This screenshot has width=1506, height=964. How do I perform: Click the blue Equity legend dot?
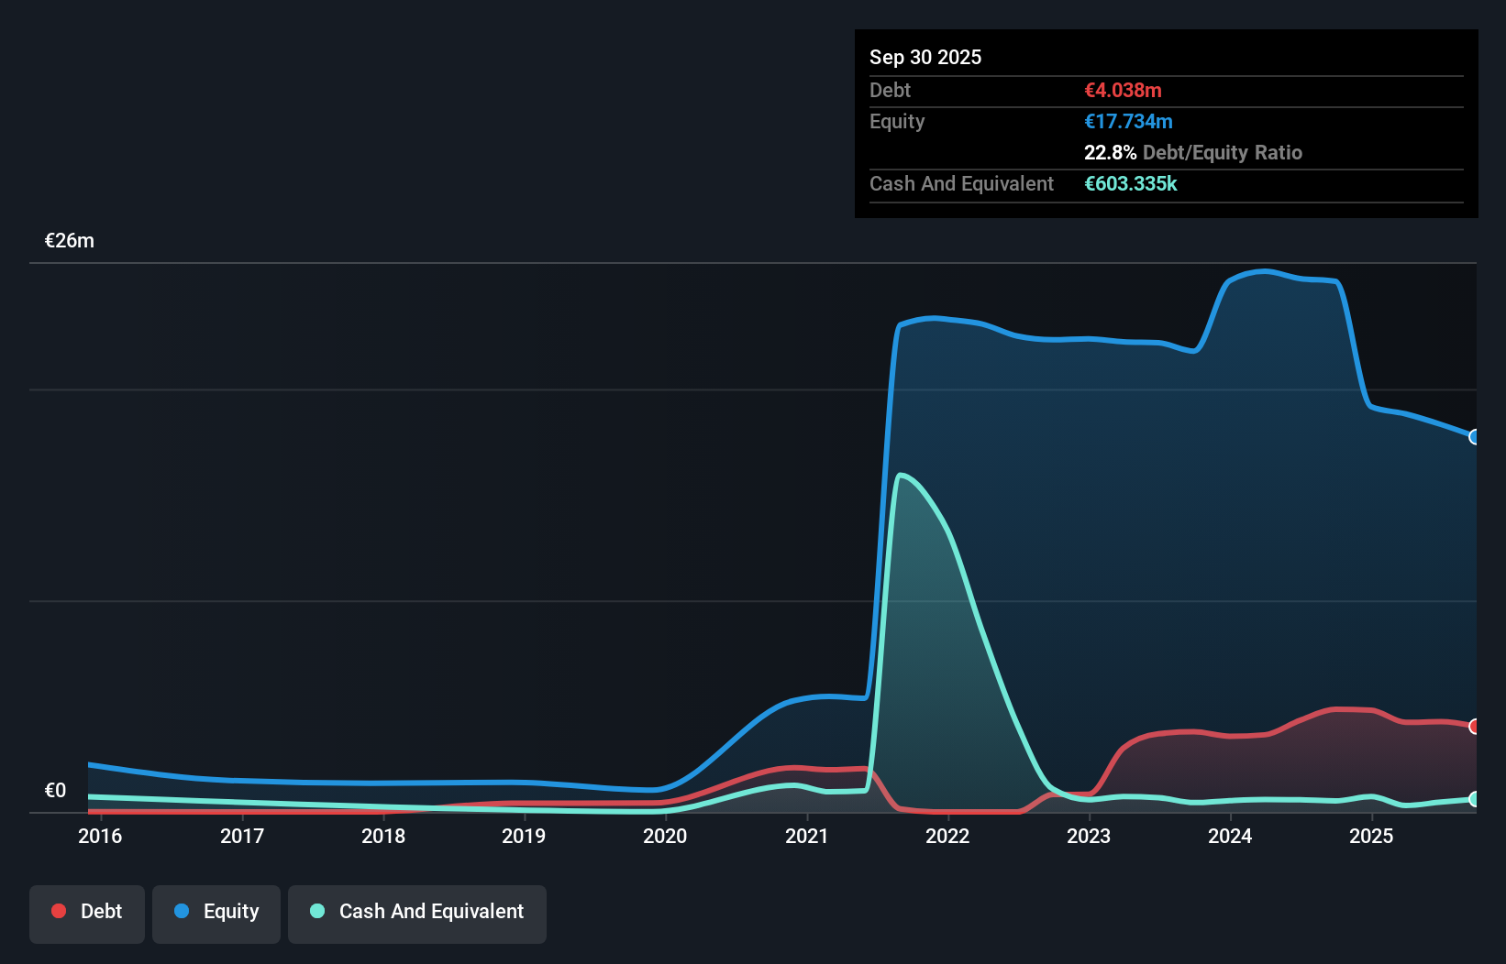(182, 911)
